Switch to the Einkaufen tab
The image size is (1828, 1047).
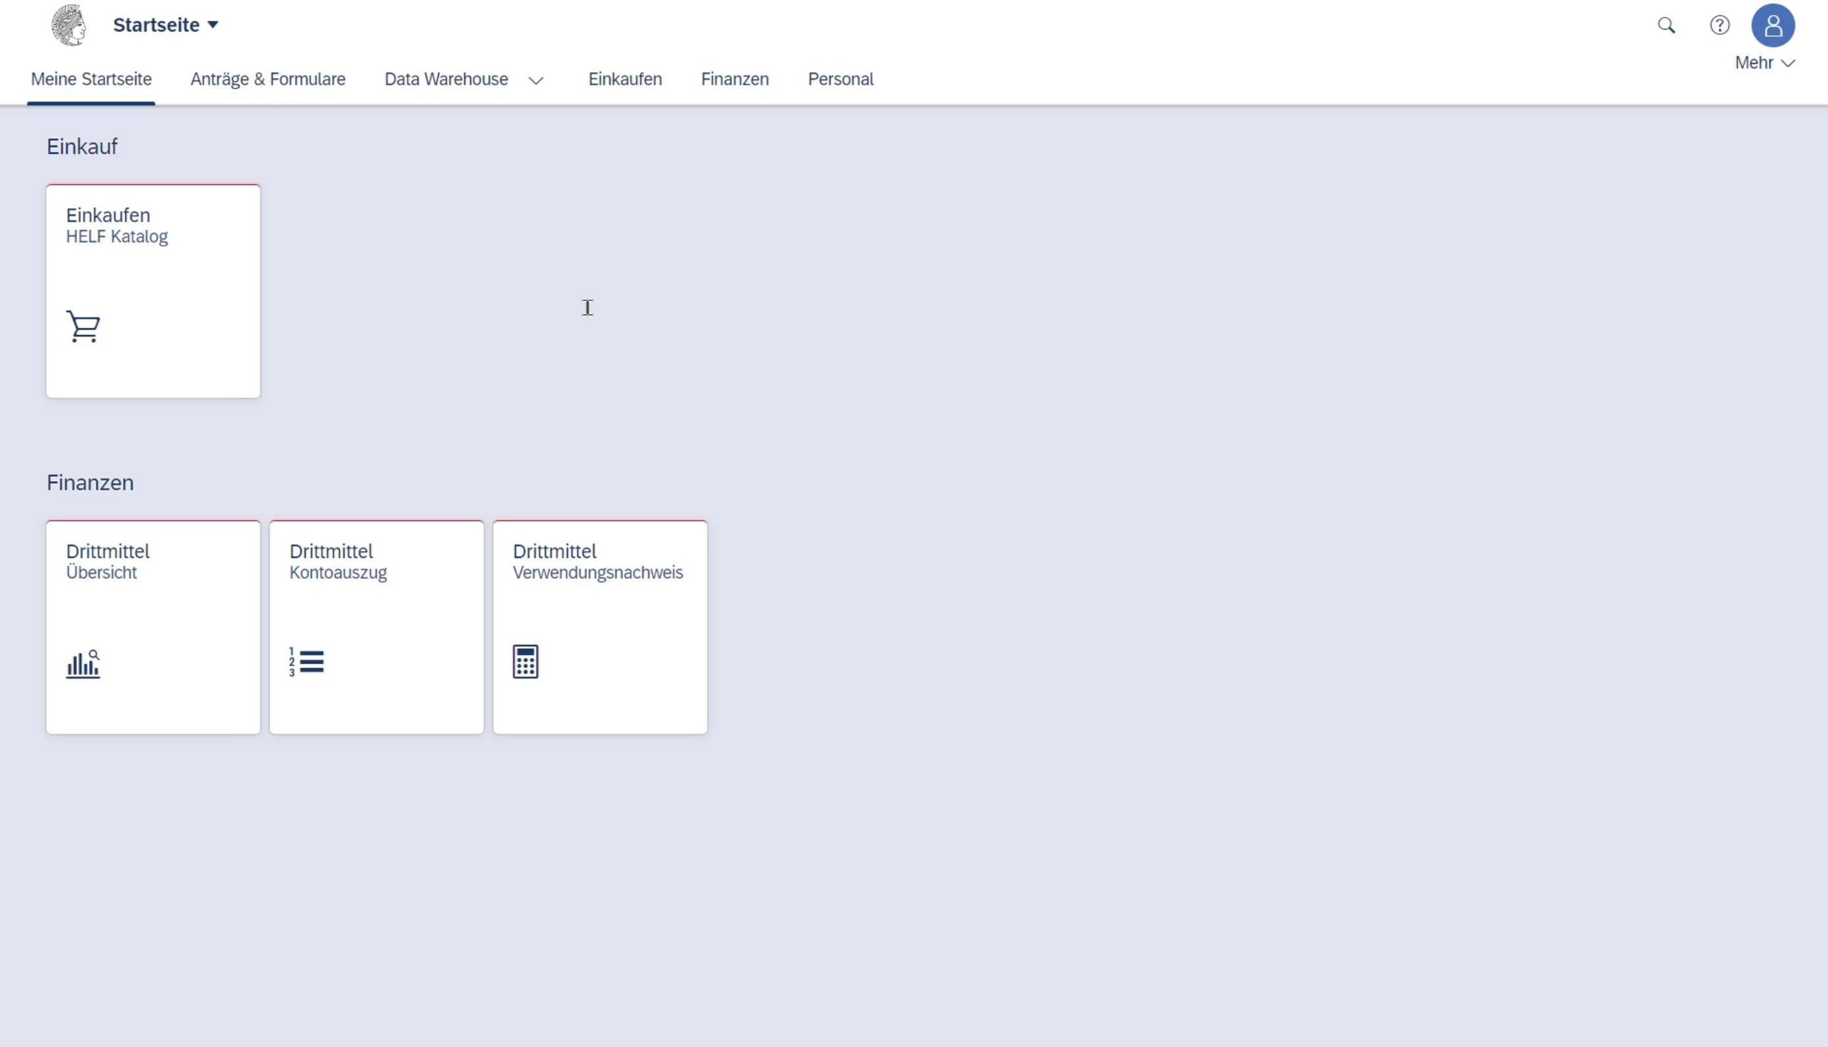tap(625, 79)
